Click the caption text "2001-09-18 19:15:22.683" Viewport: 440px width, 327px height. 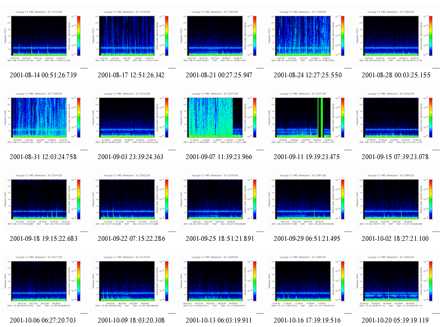tap(43, 239)
